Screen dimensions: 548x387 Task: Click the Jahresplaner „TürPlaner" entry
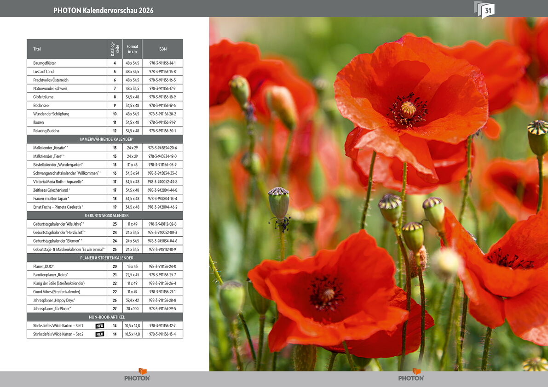tap(52, 309)
